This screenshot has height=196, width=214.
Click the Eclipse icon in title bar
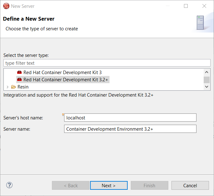point(6,6)
